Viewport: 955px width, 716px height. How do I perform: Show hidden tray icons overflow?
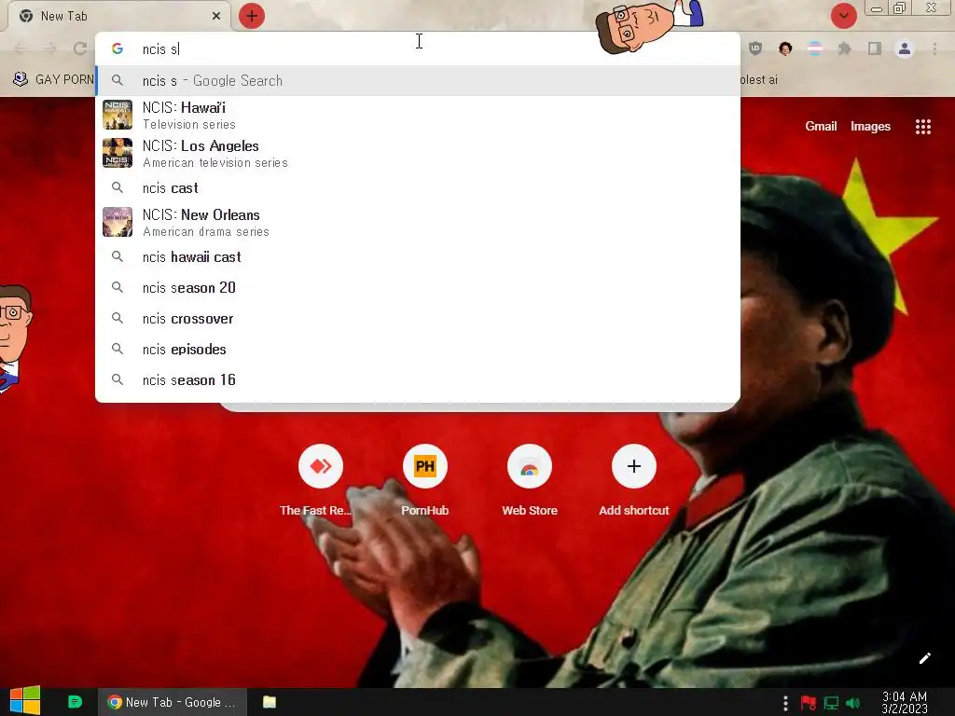point(785,703)
